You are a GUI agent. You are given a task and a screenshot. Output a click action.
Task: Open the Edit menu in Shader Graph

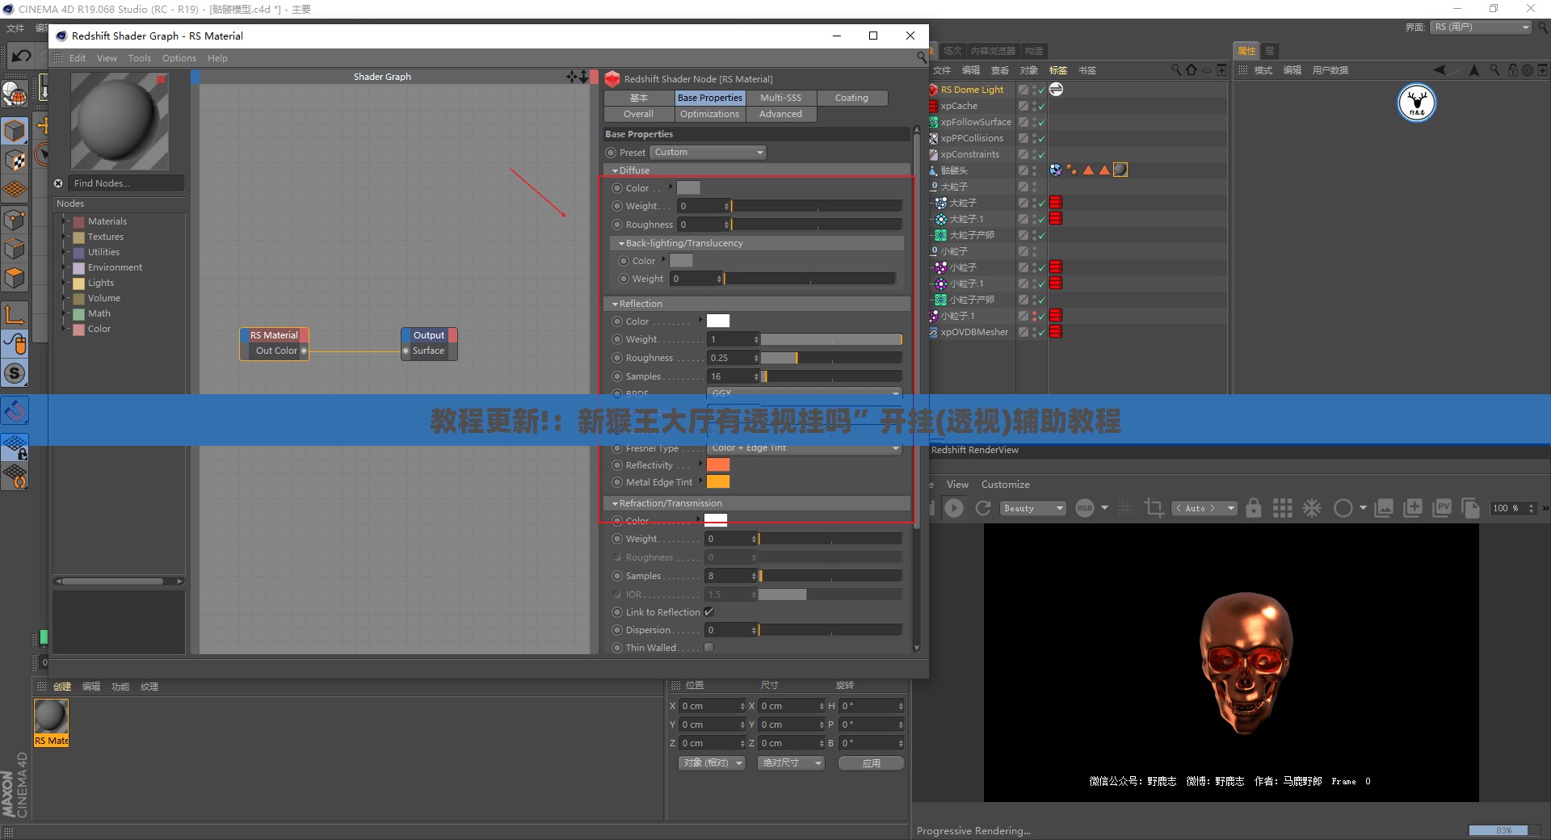click(78, 58)
